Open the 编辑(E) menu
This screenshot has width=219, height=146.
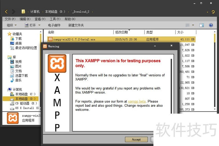click(25, 19)
